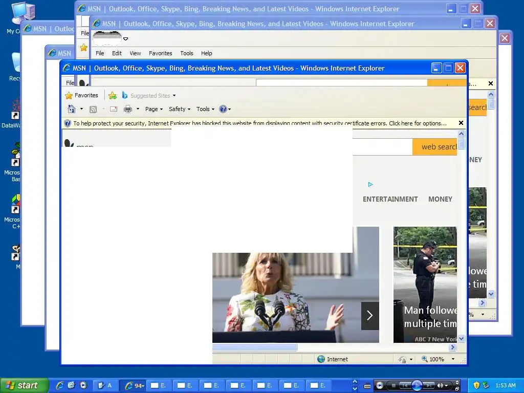Click scrollbar up arrow in second IE window

click(x=491, y=95)
